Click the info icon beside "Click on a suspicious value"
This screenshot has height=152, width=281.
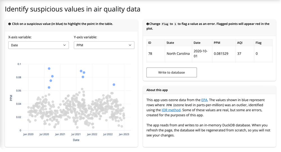10,24
